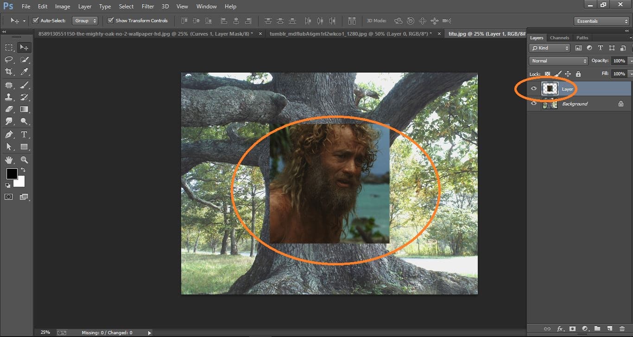Activate the Gradient tool
This screenshot has width=633, height=337.
[x=25, y=109]
